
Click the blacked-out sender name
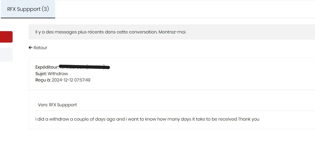[84, 67]
